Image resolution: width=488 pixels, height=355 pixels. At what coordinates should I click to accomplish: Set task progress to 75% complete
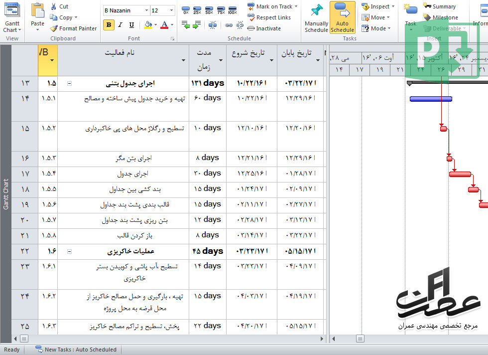pos(221,10)
